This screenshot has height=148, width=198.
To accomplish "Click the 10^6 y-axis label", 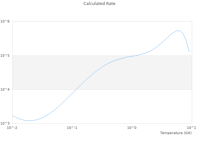I will (5, 22).
